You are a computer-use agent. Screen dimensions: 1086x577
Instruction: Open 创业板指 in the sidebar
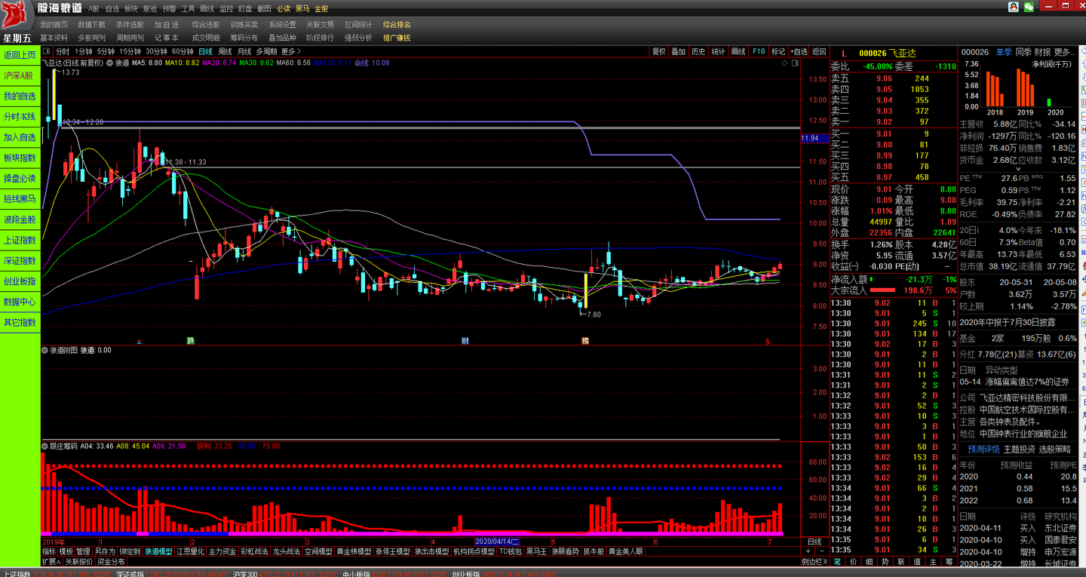tap(20, 281)
